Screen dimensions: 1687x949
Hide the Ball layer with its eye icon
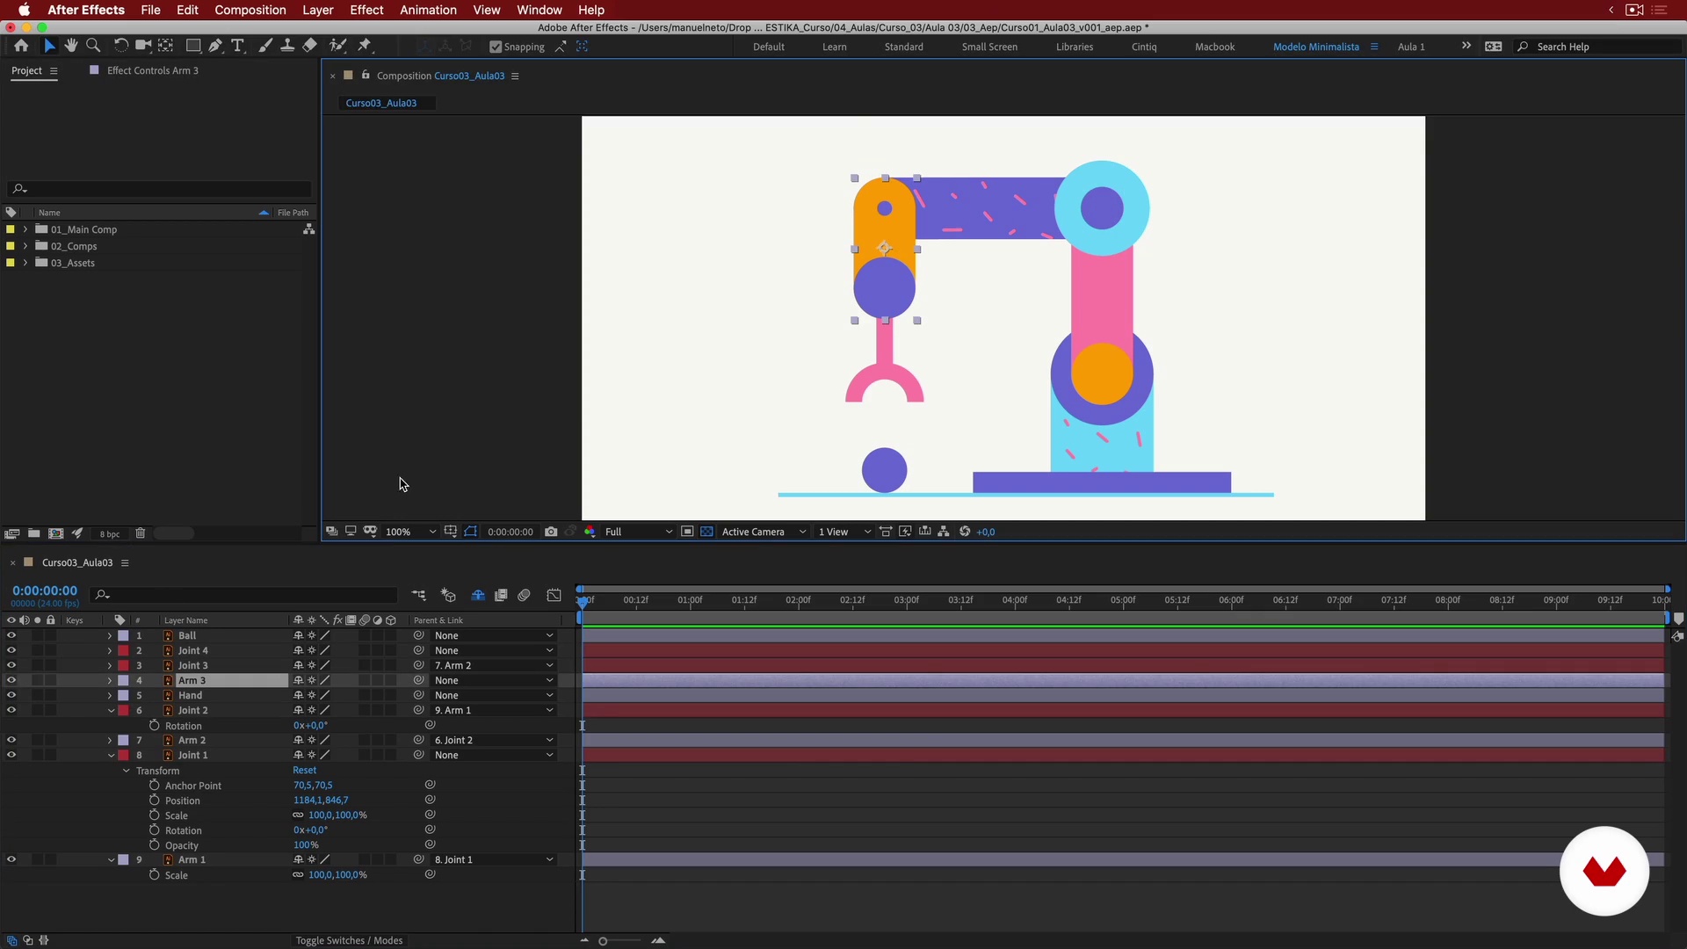coord(11,635)
